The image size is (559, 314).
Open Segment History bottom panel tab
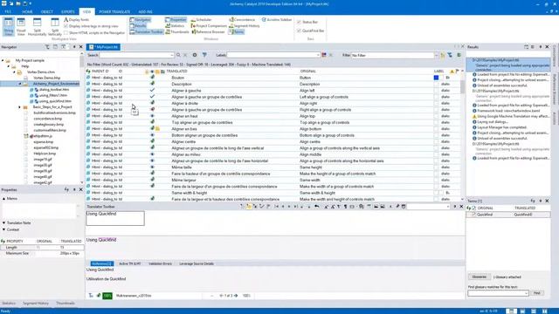point(36,304)
